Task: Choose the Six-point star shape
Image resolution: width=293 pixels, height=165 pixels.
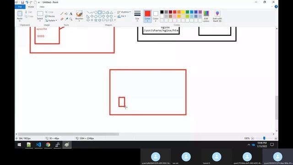Action: coord(100,20)
